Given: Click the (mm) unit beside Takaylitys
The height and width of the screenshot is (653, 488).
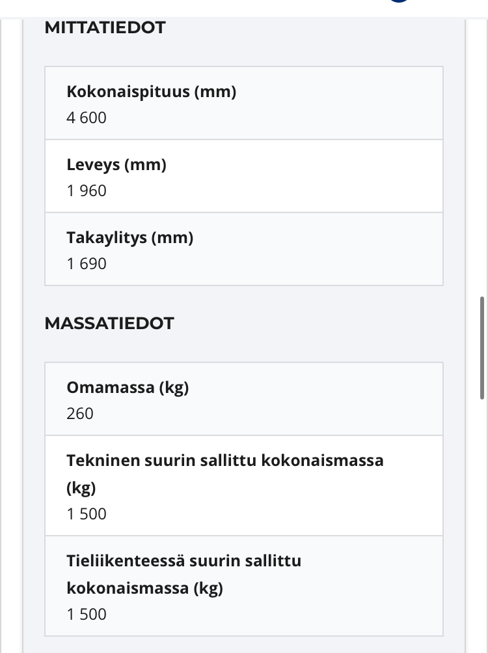Looking at the screenshot, I should pos(172,238).
